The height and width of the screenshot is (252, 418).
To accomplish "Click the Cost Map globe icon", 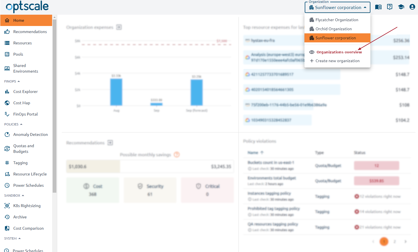I will click(7, 103).
